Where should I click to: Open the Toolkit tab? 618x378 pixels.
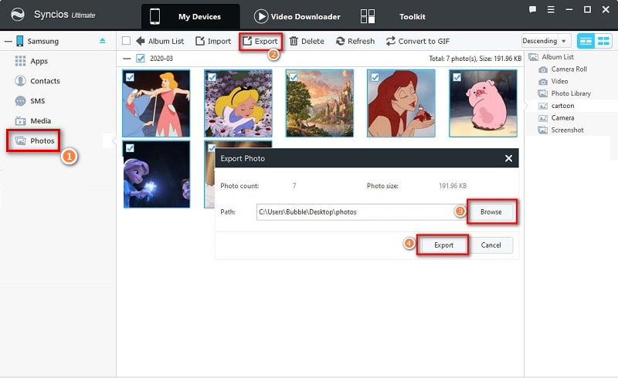(393, 16)
